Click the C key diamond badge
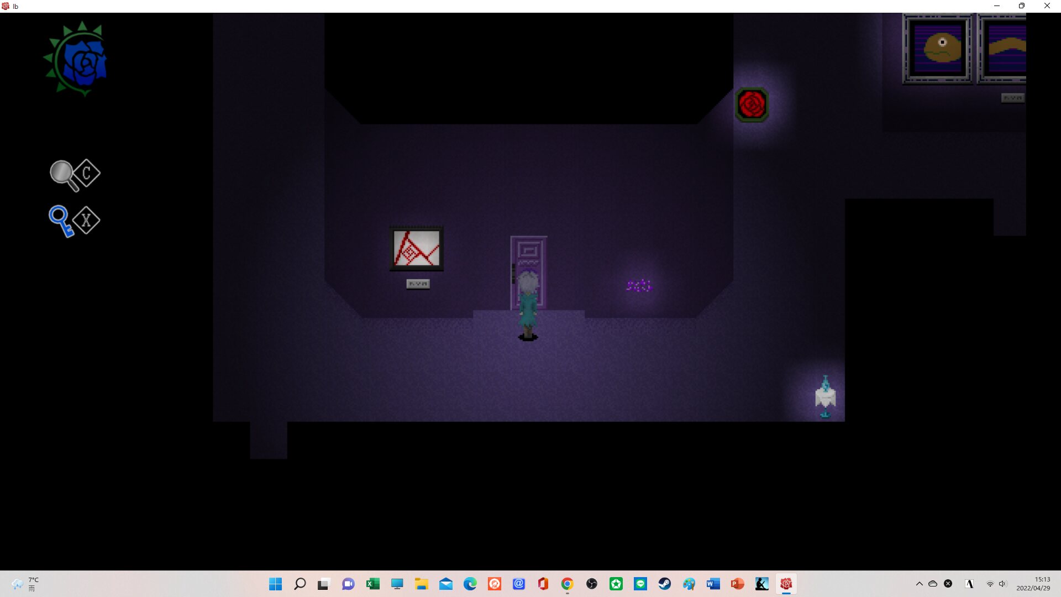 pyautogui.click(x=87, y=174)
